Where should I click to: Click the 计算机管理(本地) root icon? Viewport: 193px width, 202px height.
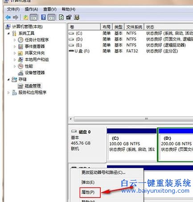click(x=8, y=27)
